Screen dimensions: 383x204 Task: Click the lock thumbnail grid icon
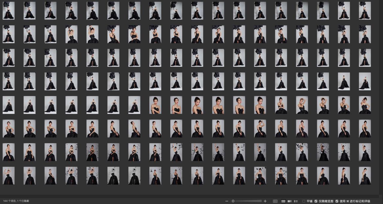coord(275,201)
